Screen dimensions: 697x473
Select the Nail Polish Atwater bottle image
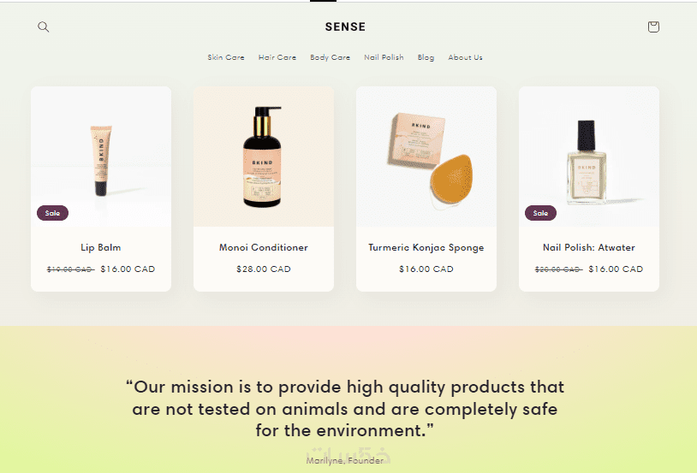coord(589,157)
